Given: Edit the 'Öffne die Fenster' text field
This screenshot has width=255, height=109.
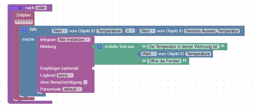Looking at the screenshot, I should (x=164, y=61).
